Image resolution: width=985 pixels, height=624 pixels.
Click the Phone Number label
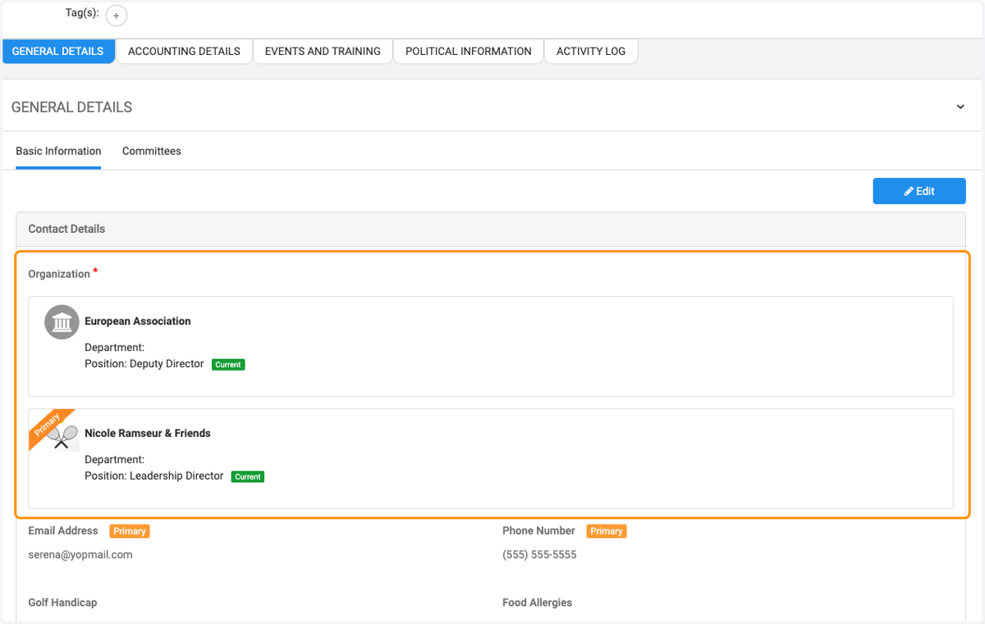click(x=538, y=531)
